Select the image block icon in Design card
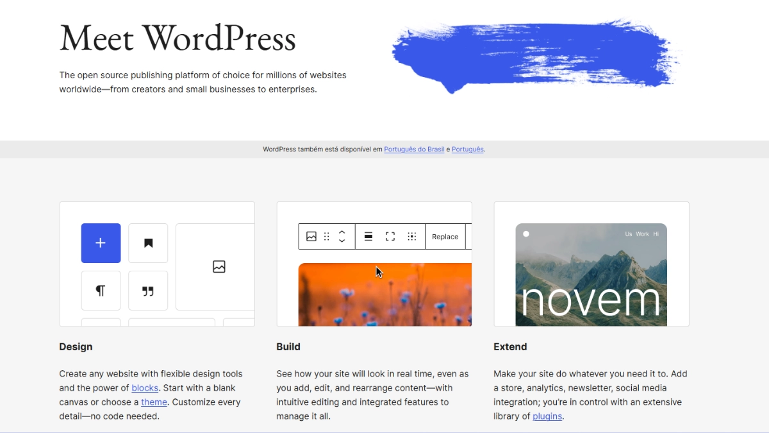 219,267
